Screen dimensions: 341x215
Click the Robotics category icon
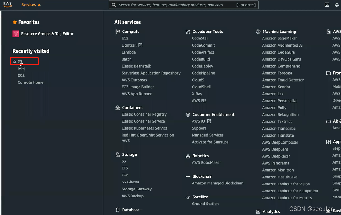click(x=188, y=156)
